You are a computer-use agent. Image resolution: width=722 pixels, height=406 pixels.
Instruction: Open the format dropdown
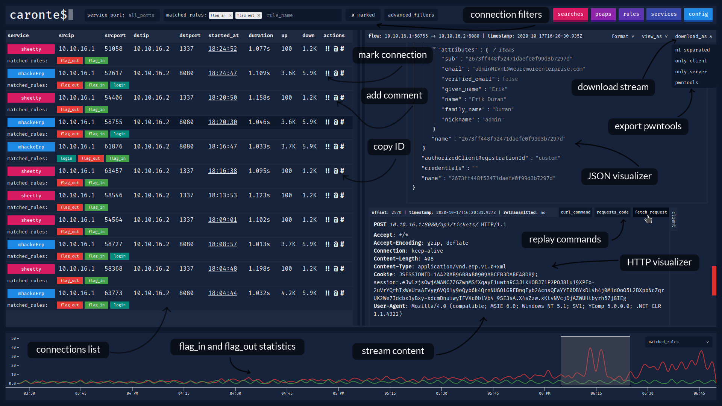tap(623, 36)
